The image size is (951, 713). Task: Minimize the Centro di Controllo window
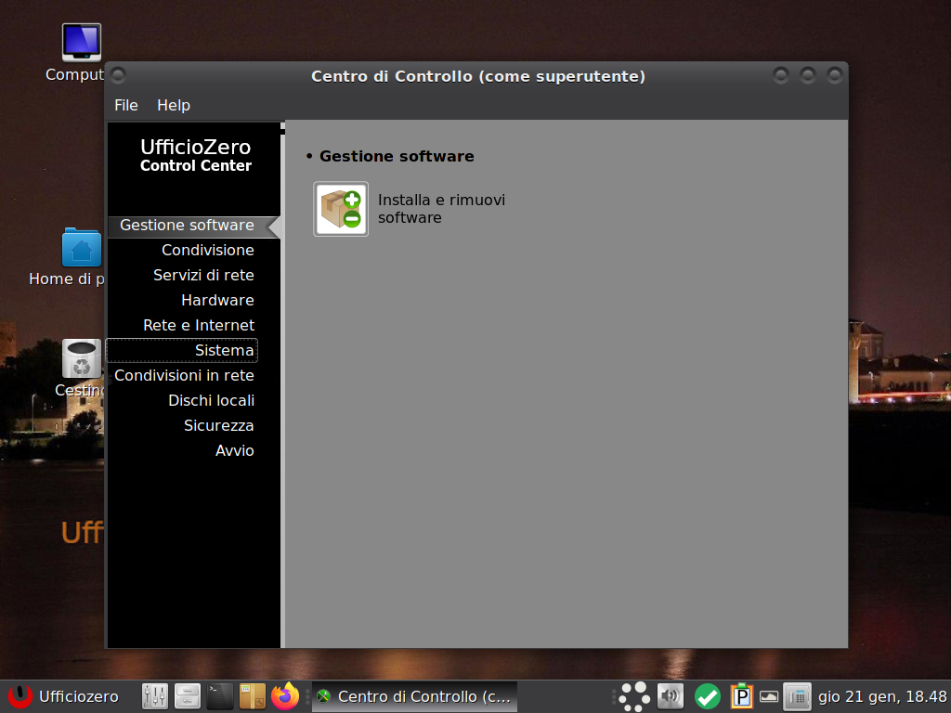pos(780,75)
